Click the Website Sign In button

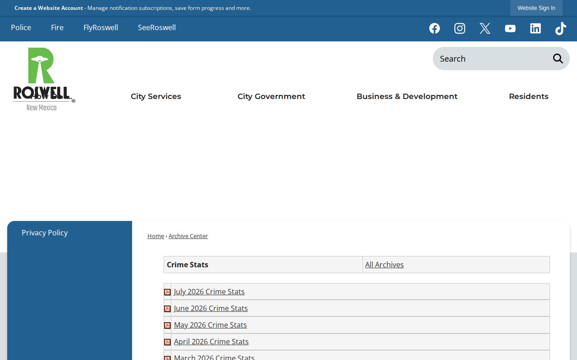click(536, 8)
